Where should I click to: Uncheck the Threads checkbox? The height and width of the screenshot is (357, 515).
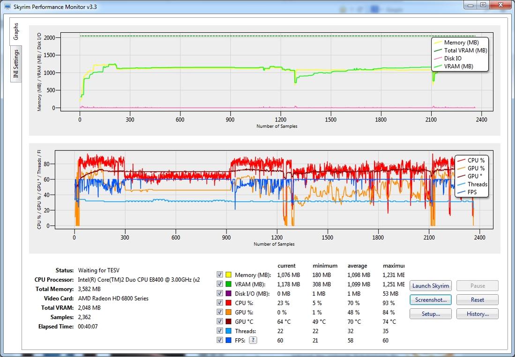[220, 331]
